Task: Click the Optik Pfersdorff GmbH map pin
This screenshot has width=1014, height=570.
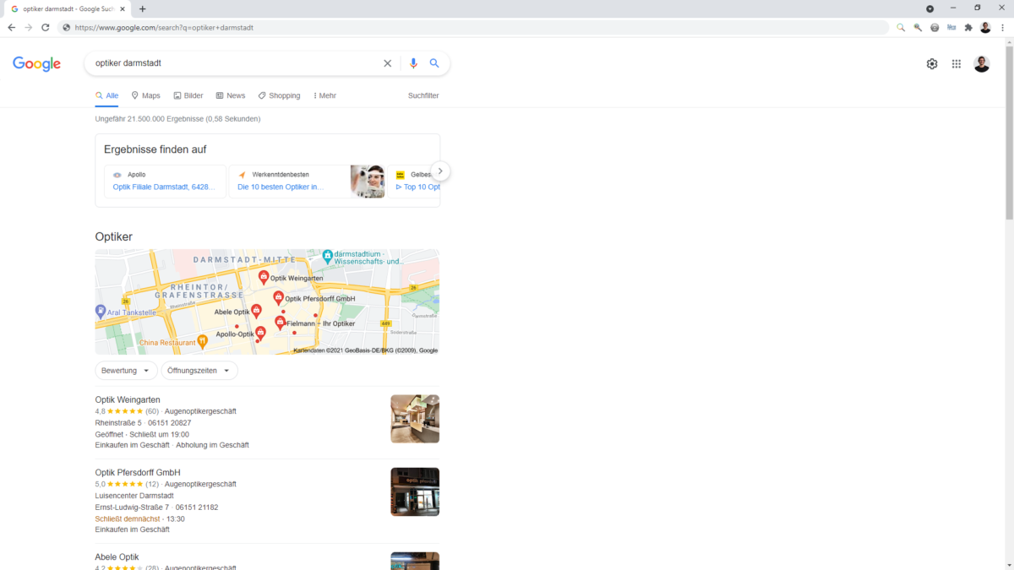Action: [x=279, y=298]
